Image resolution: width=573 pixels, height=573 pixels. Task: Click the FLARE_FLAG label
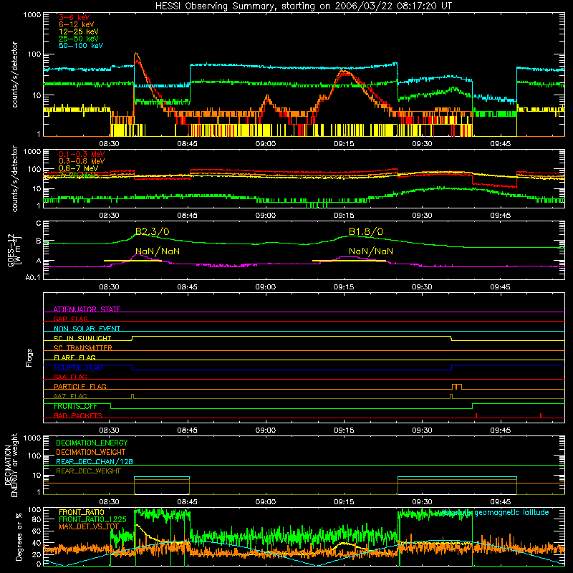(74, 357)
